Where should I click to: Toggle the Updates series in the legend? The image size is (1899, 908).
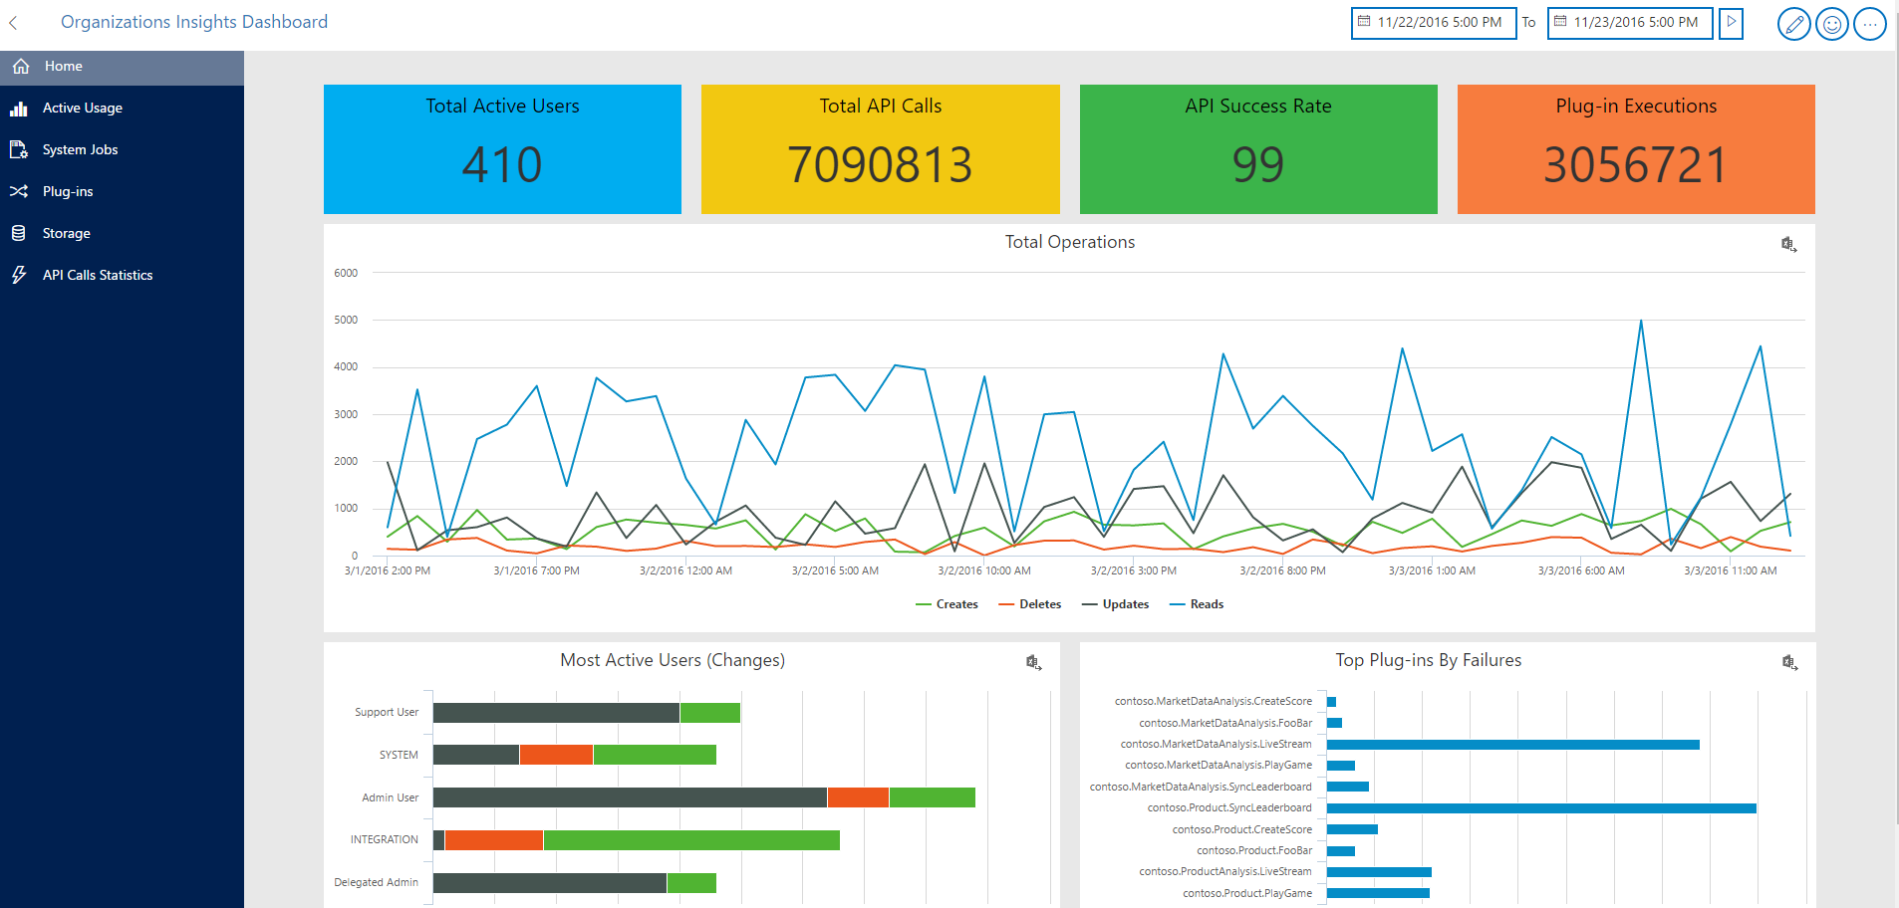coord(1115,604)
